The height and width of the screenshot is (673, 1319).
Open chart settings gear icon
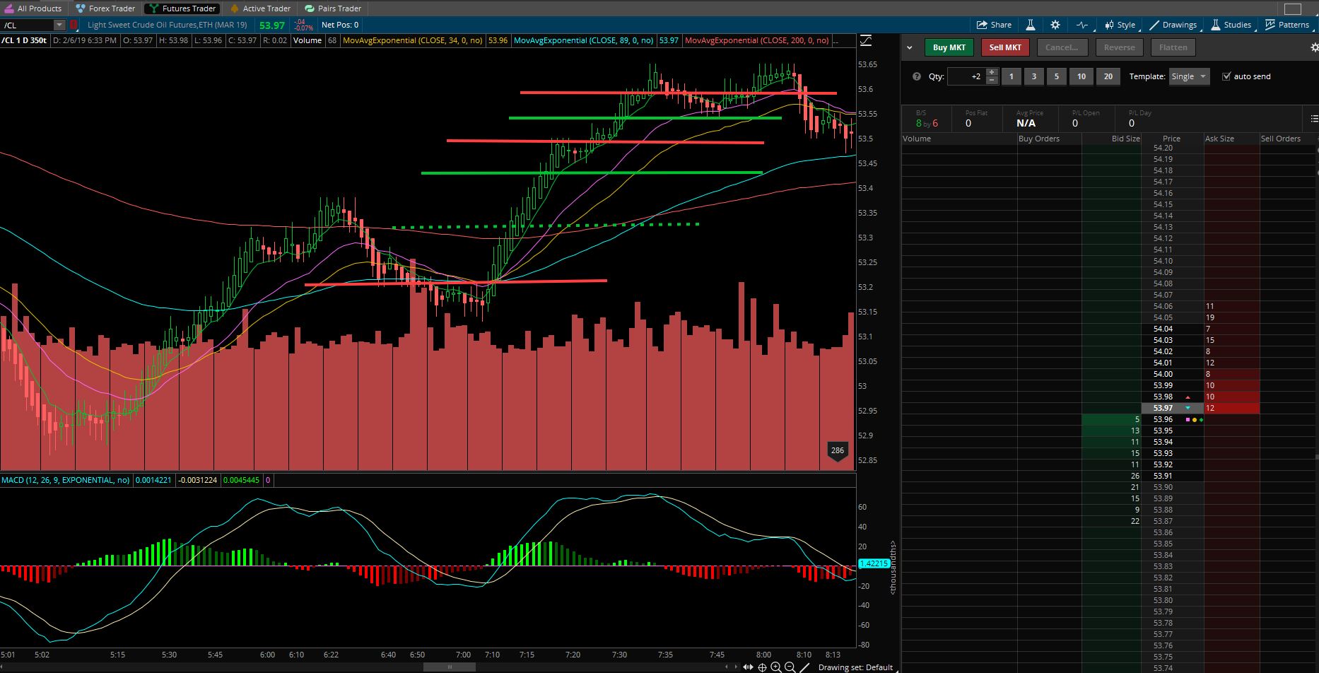click(1055, 25)
